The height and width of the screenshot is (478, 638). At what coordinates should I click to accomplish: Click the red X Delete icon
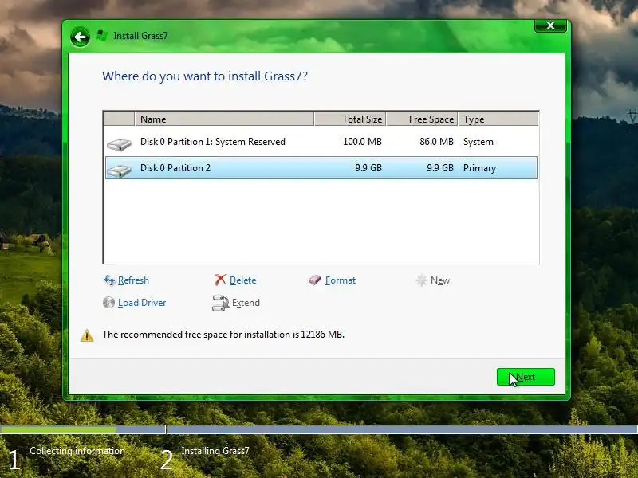(220, 280)
